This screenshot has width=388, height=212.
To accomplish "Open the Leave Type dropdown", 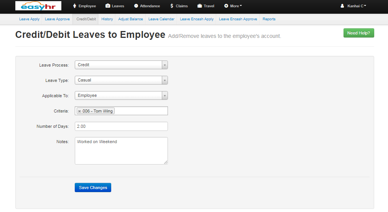I will click(x=164, y=80).
